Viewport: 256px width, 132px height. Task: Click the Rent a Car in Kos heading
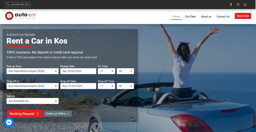(37, 41)
